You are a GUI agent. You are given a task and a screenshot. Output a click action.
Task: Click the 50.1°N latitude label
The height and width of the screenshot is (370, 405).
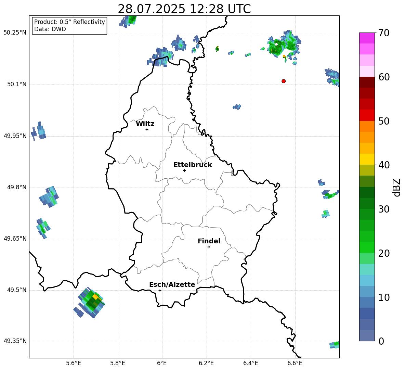click(x=17, y=85)
